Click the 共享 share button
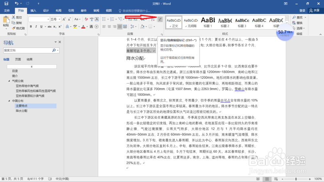Screen dimensions: 324x182 pos(314,11)
